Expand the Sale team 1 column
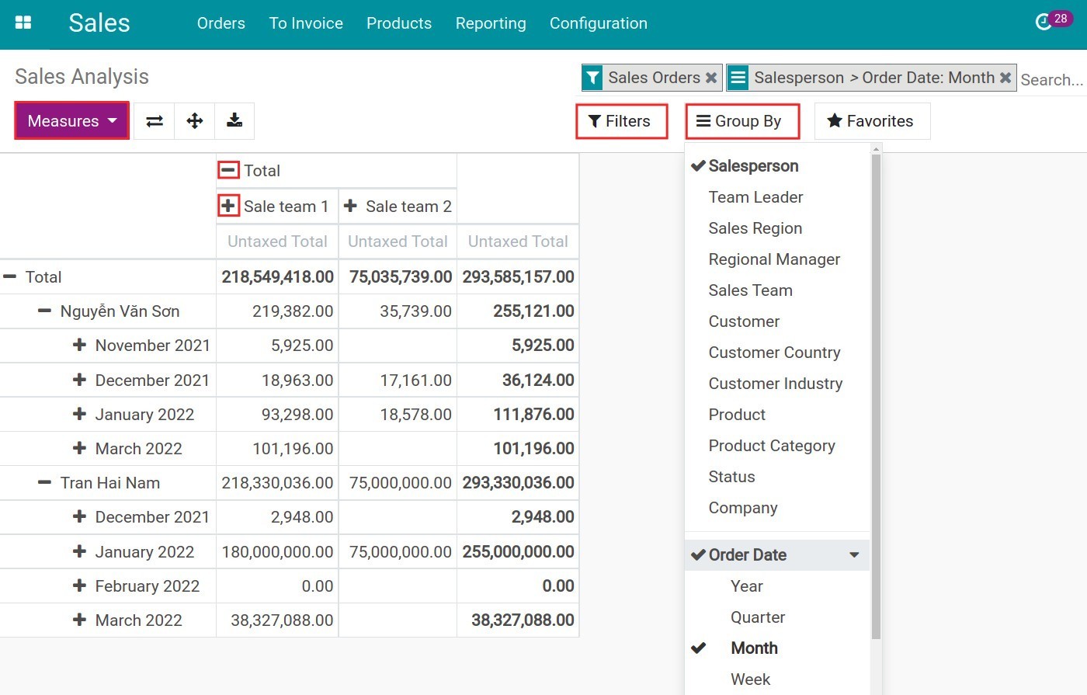 pyautogui.click(x=228, y=206)
